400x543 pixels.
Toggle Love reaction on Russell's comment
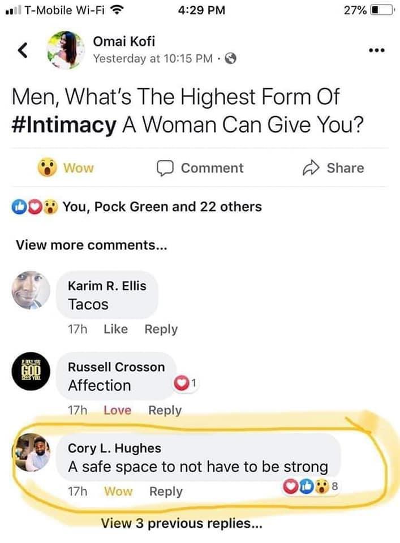[117, 410]
